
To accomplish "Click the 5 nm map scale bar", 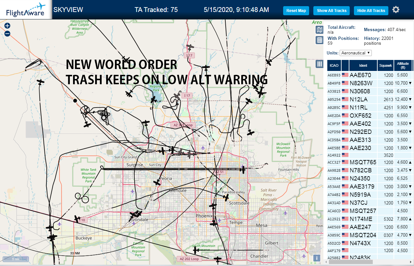I will tap(16, 259).
